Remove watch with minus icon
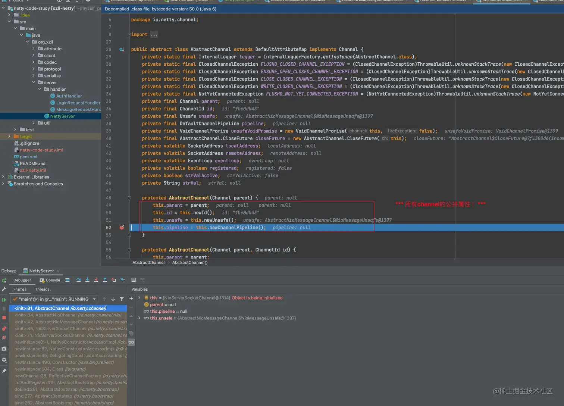The width and height of the screenshot is (564, 406). click(x=131, y=307)
